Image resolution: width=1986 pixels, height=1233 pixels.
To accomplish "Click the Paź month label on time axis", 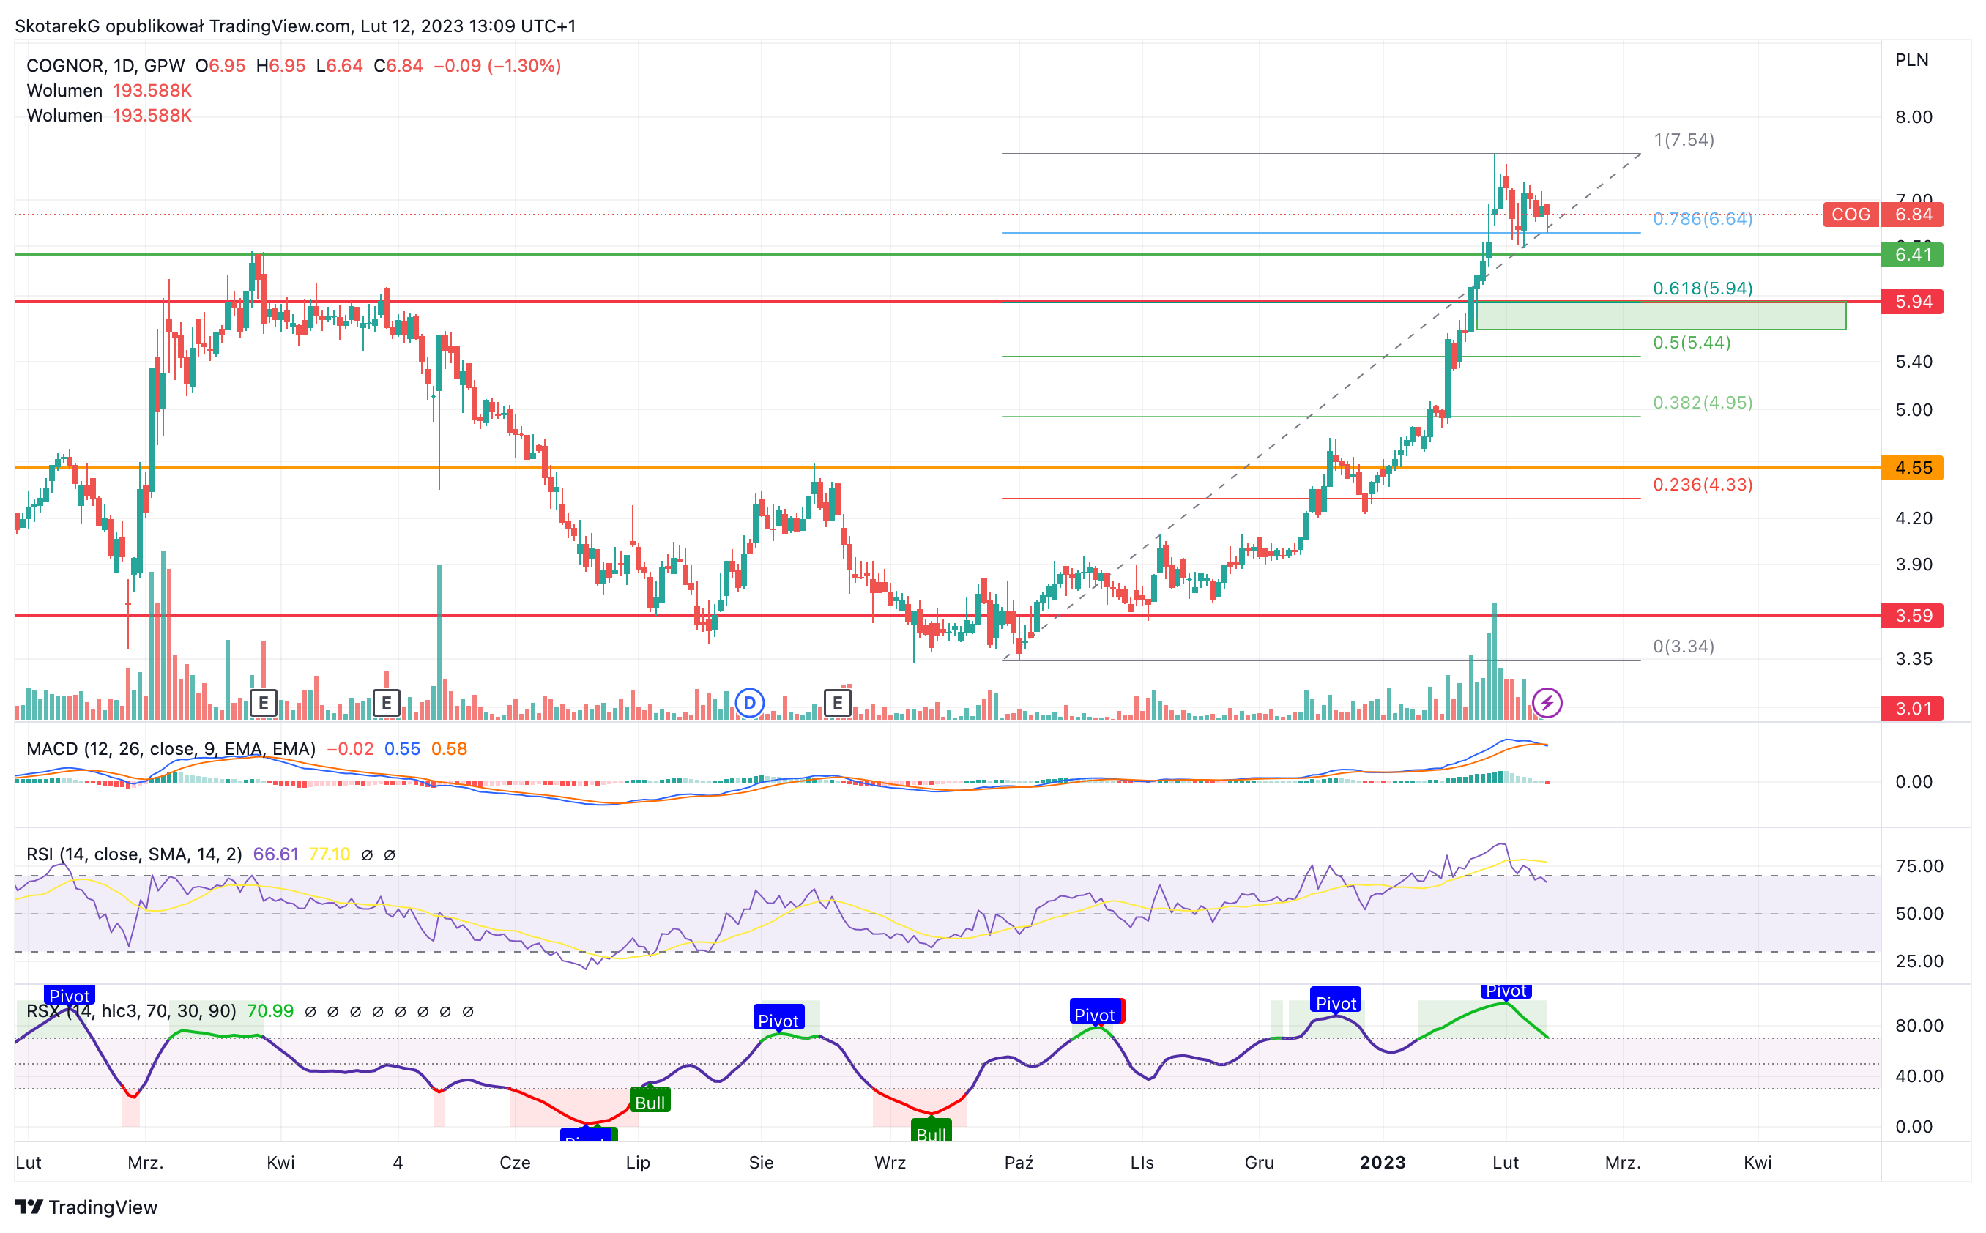I will (1019, 1162).
